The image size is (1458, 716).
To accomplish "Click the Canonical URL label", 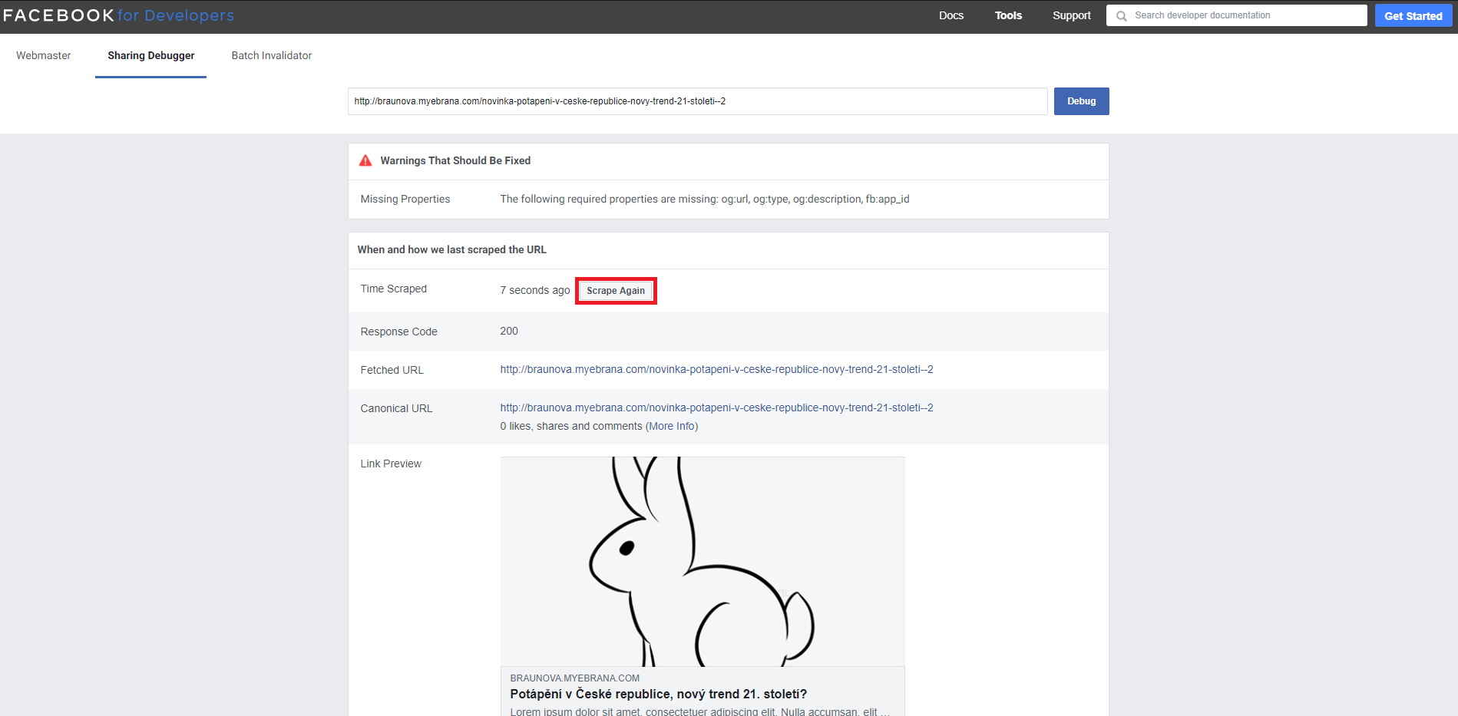I will click(x=396, y=408).
